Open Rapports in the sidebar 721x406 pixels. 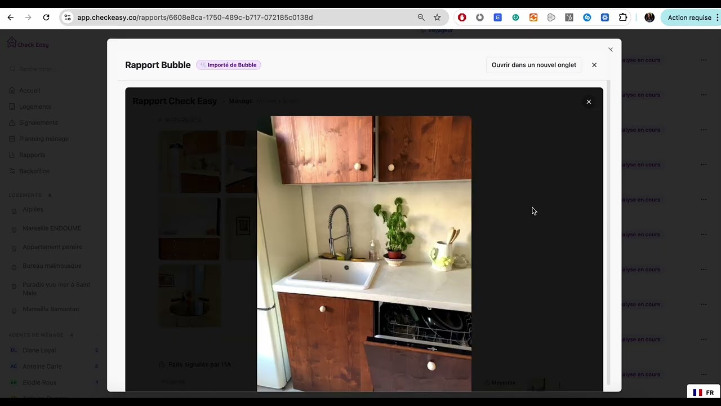pyautogui.click(x=32, y=155)
